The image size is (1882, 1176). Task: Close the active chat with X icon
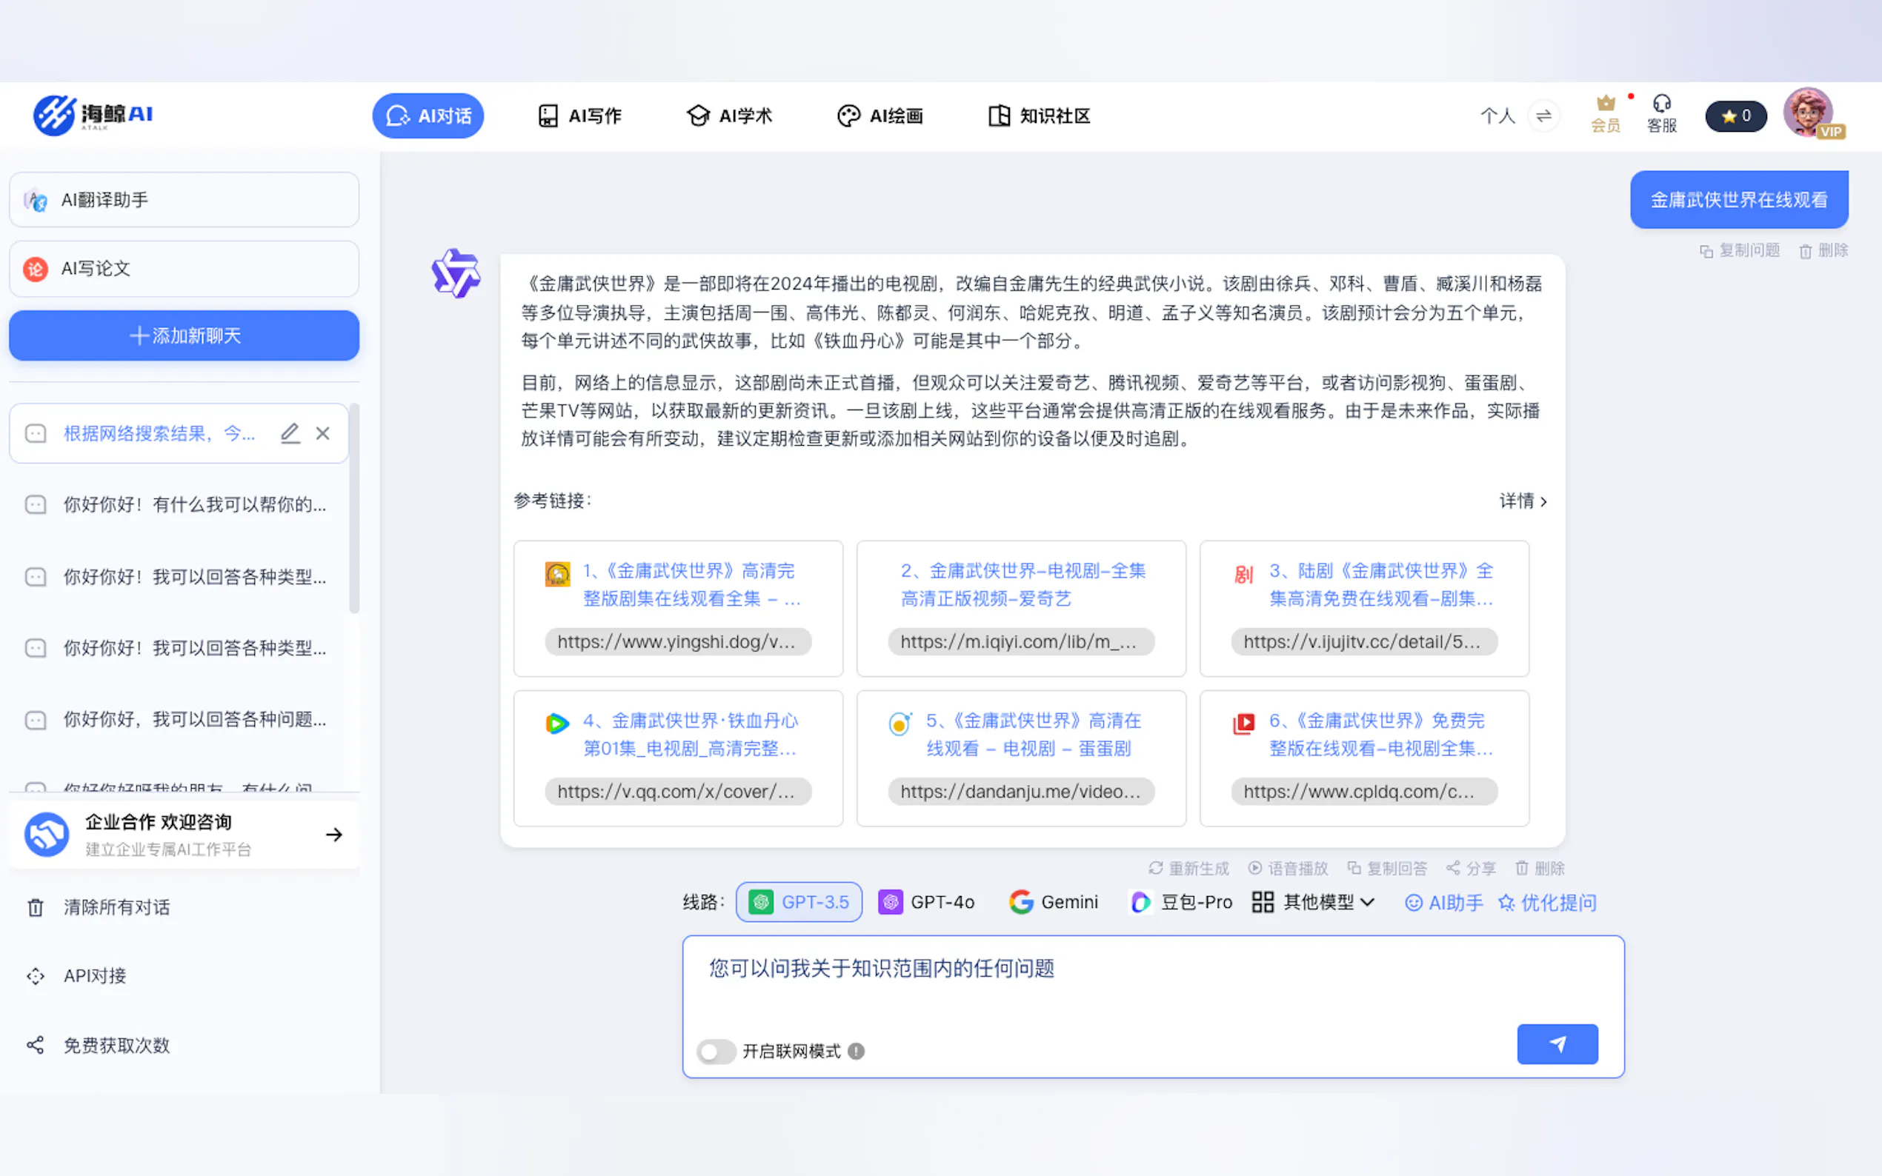click(323, 433)
